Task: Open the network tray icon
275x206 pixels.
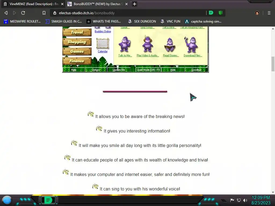Action: tap(239, 200)
